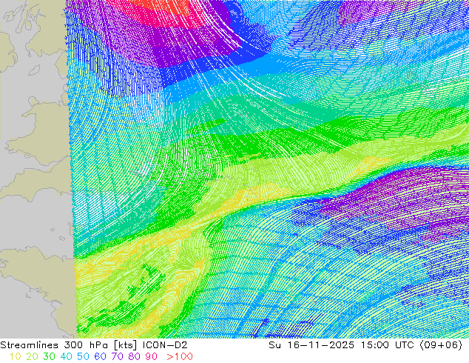Screen dimensions: 469x363
Task: Click the 60 kts blue legend value
Action: (100, 357)
